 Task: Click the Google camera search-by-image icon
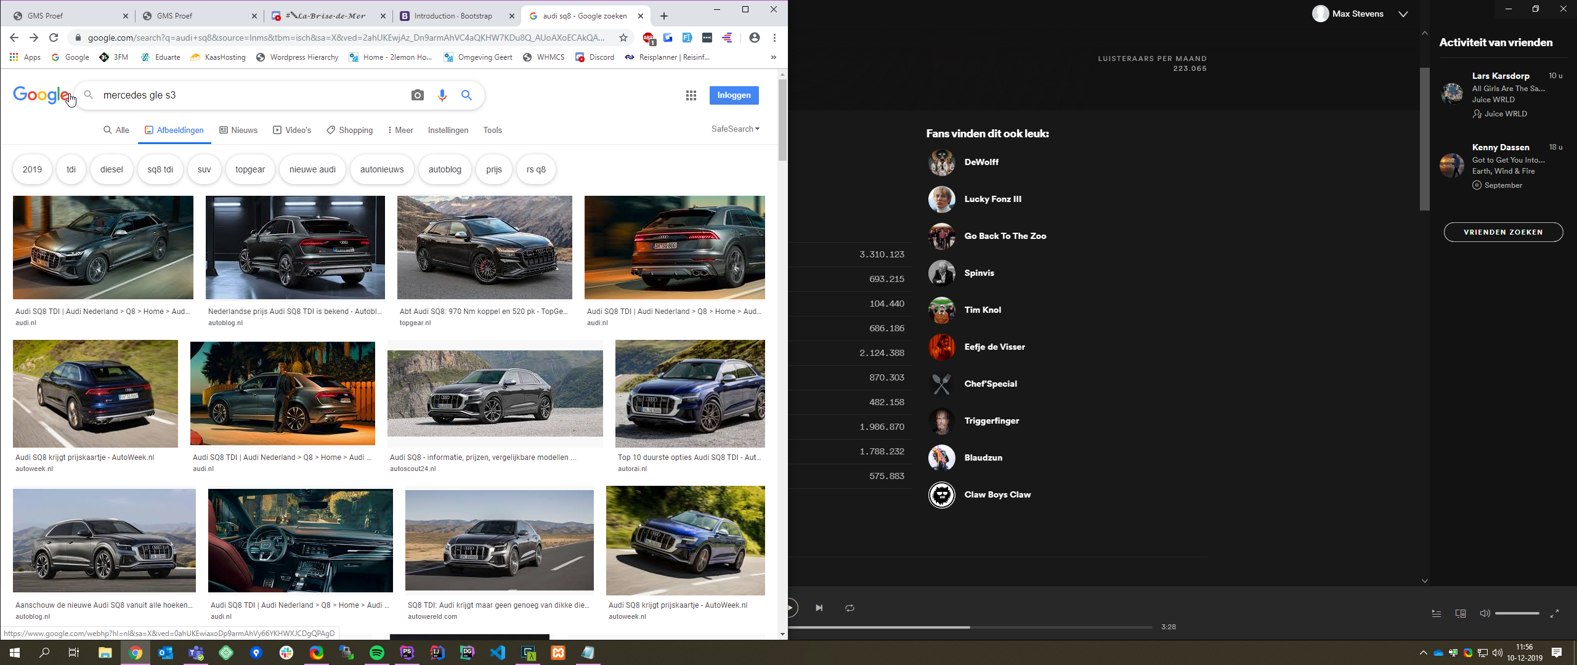tap(418, 95)
